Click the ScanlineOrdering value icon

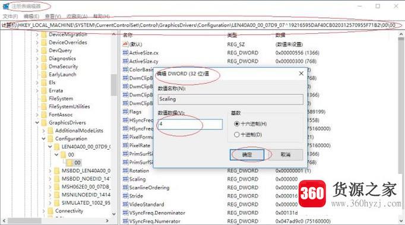pyautogui.click(x=125, y=187)
